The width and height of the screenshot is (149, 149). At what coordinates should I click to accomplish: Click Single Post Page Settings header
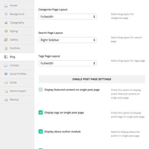click(92, 79)
